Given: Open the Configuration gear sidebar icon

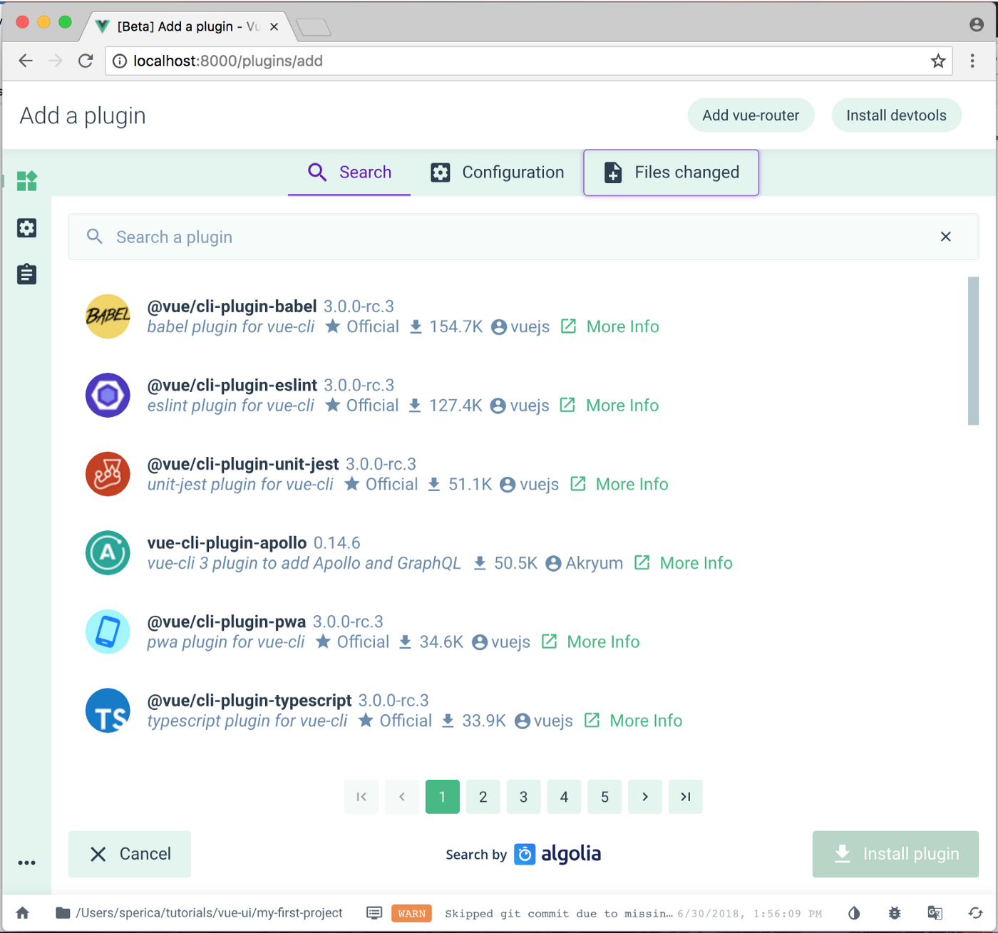Looking at the screenshot, I should click(26, 228).
